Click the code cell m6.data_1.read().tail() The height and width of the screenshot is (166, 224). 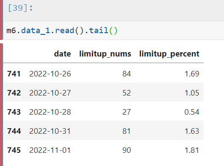pos(113,31)
